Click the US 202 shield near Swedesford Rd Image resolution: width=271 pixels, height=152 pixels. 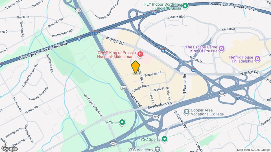pyautogui.click(x=156, y=117)
